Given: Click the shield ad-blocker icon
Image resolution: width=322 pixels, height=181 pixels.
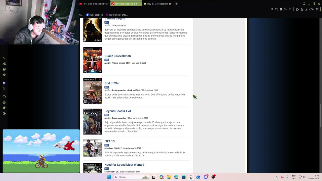Looking at the screenshot, I should [281, 9].
